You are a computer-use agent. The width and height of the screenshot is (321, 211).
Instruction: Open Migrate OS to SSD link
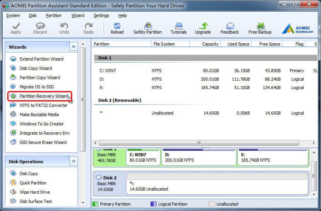click(37, 87)
